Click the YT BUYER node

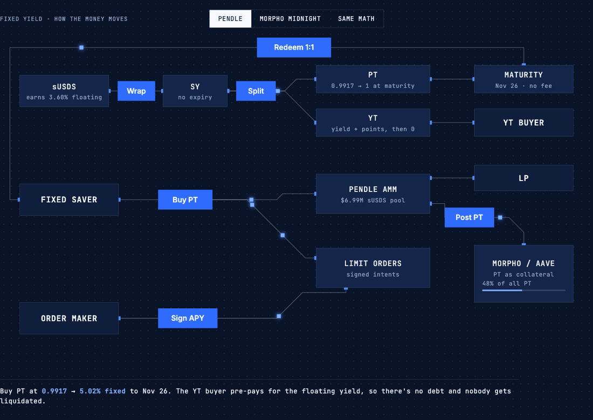[523, 122]
